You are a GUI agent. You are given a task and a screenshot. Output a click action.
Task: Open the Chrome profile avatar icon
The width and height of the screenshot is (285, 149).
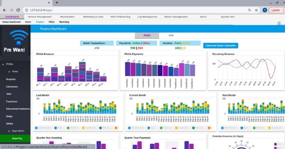tap(264, 10)
